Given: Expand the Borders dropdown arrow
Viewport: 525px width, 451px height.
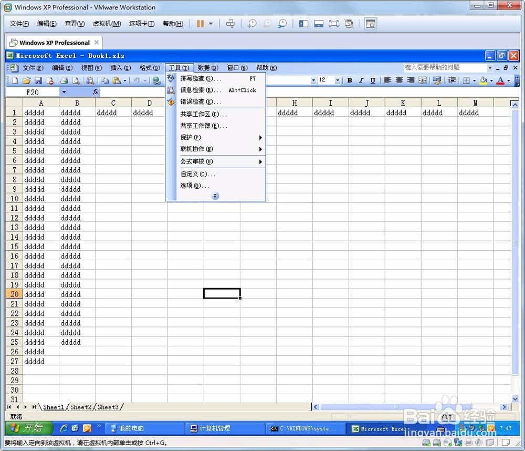Looking at the screenshot, I should pos(474,80).
